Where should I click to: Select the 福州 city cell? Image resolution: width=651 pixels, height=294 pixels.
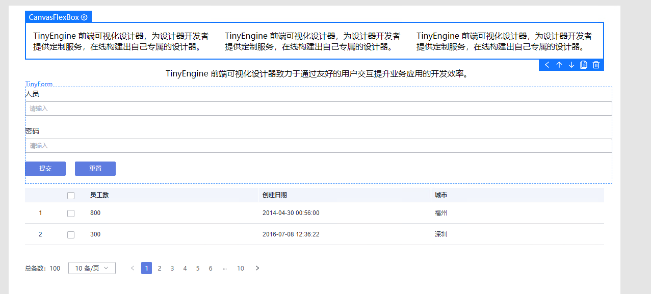(x=441, y=213)
